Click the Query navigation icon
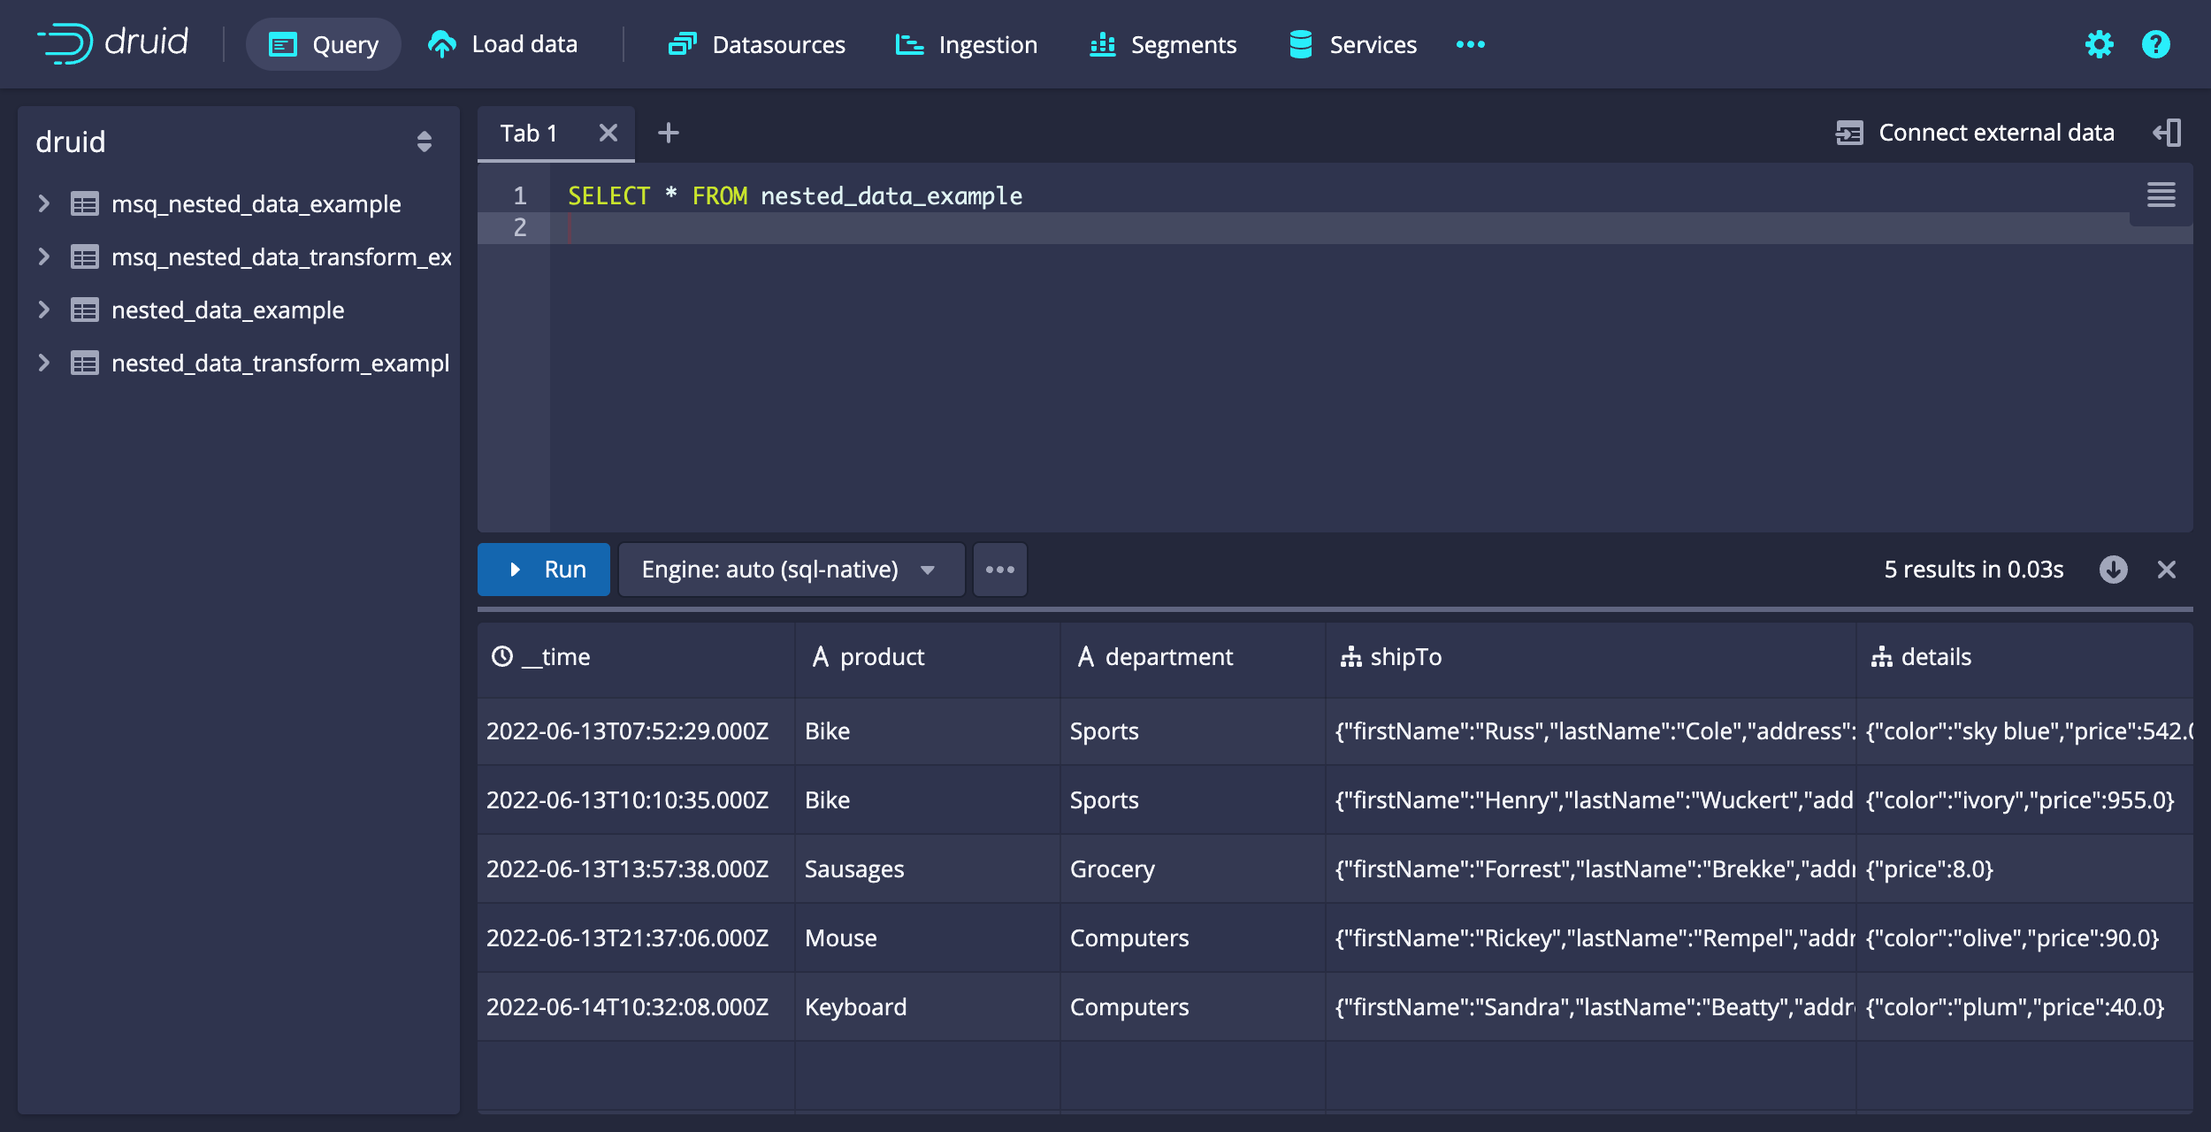Viewport: 2211px width, 1132px height. [281, 43]
